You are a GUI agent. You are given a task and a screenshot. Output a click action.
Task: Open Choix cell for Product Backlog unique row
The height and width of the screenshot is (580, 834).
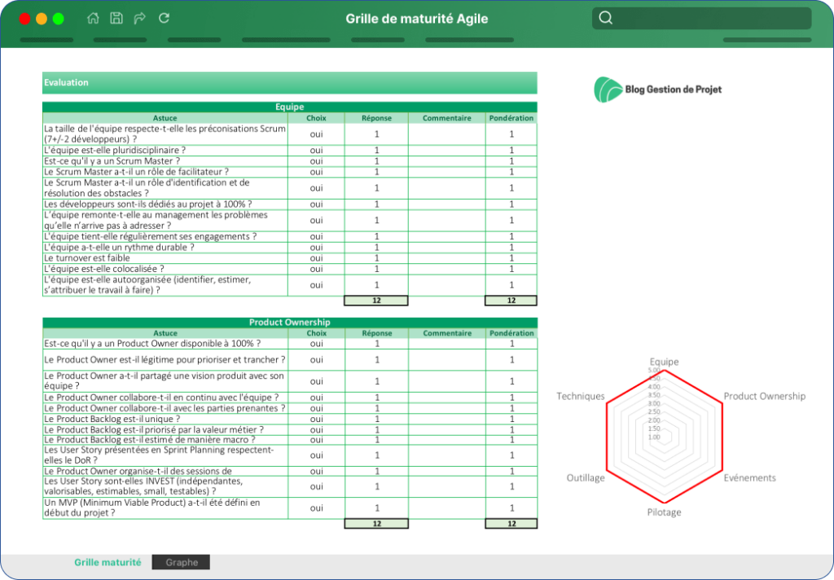316,419
